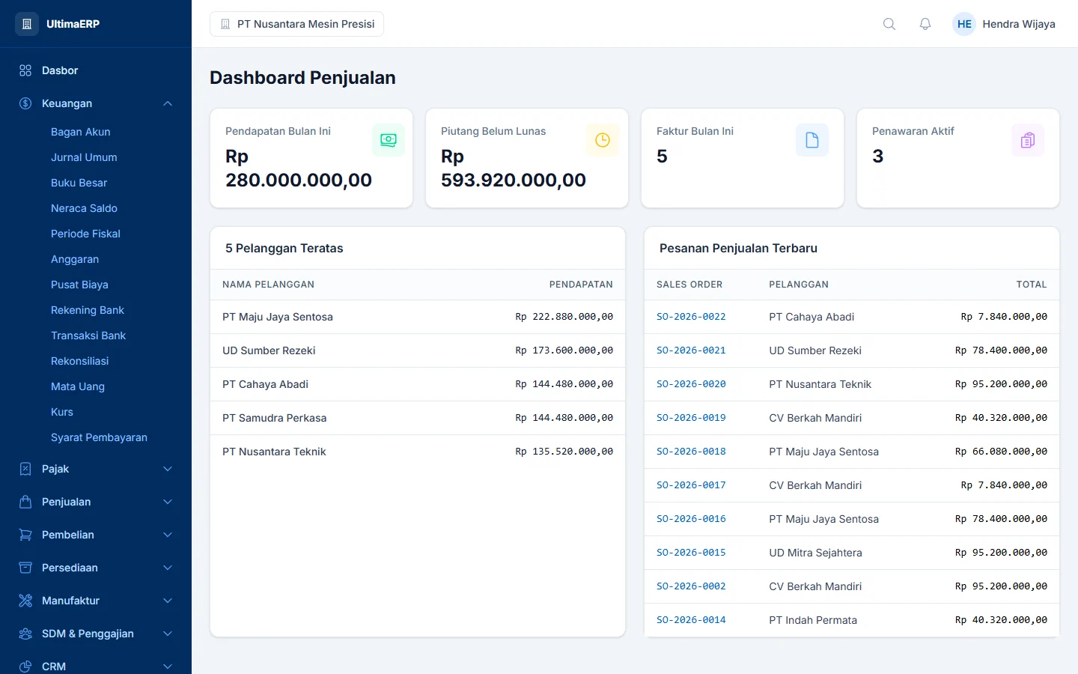Click the Pembelian cart icon
The width and height of the screenshot is (1078, 674).
[25, 535]
